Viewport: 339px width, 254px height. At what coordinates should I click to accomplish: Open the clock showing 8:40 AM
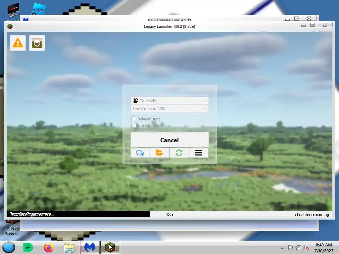(x=324, y=248)
